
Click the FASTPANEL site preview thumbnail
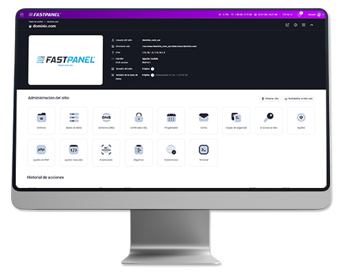click(x=65, y=60)
